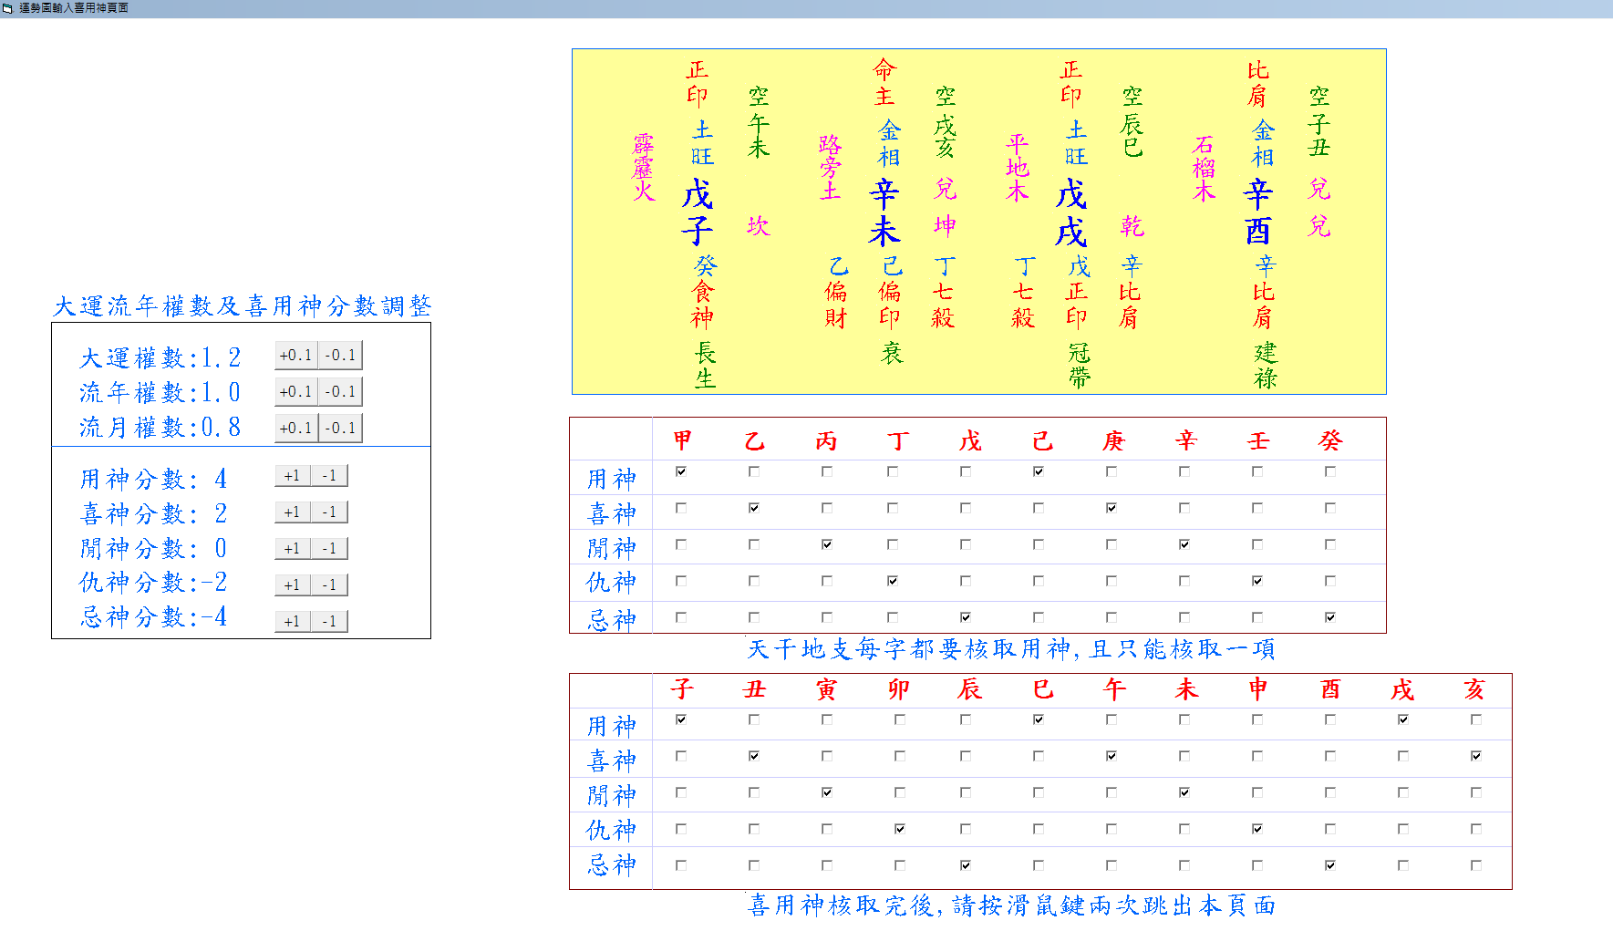
Task: Add 1 to 用神分數
Action: (x=292, y=476)
